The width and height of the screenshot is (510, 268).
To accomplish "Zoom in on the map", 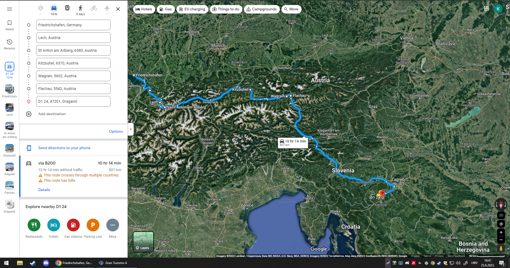I will 501,232.
